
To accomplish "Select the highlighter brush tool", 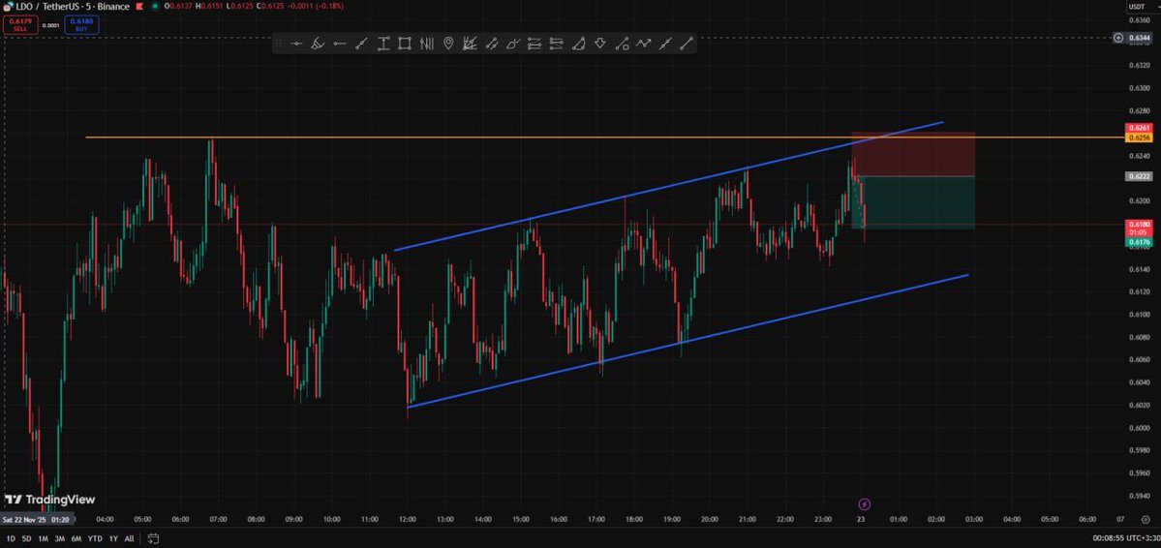I will click(318, 44).
